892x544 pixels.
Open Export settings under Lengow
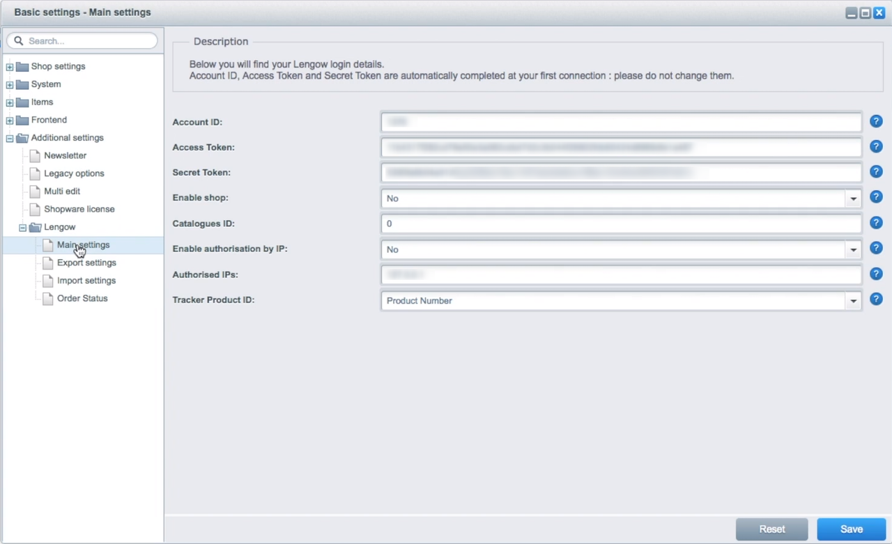[x=86, y=263]
